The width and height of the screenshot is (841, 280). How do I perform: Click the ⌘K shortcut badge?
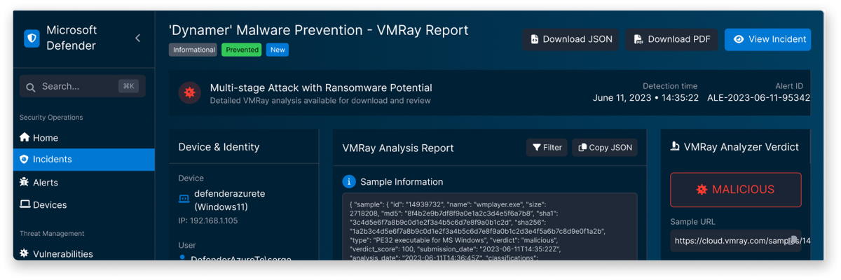128,86
